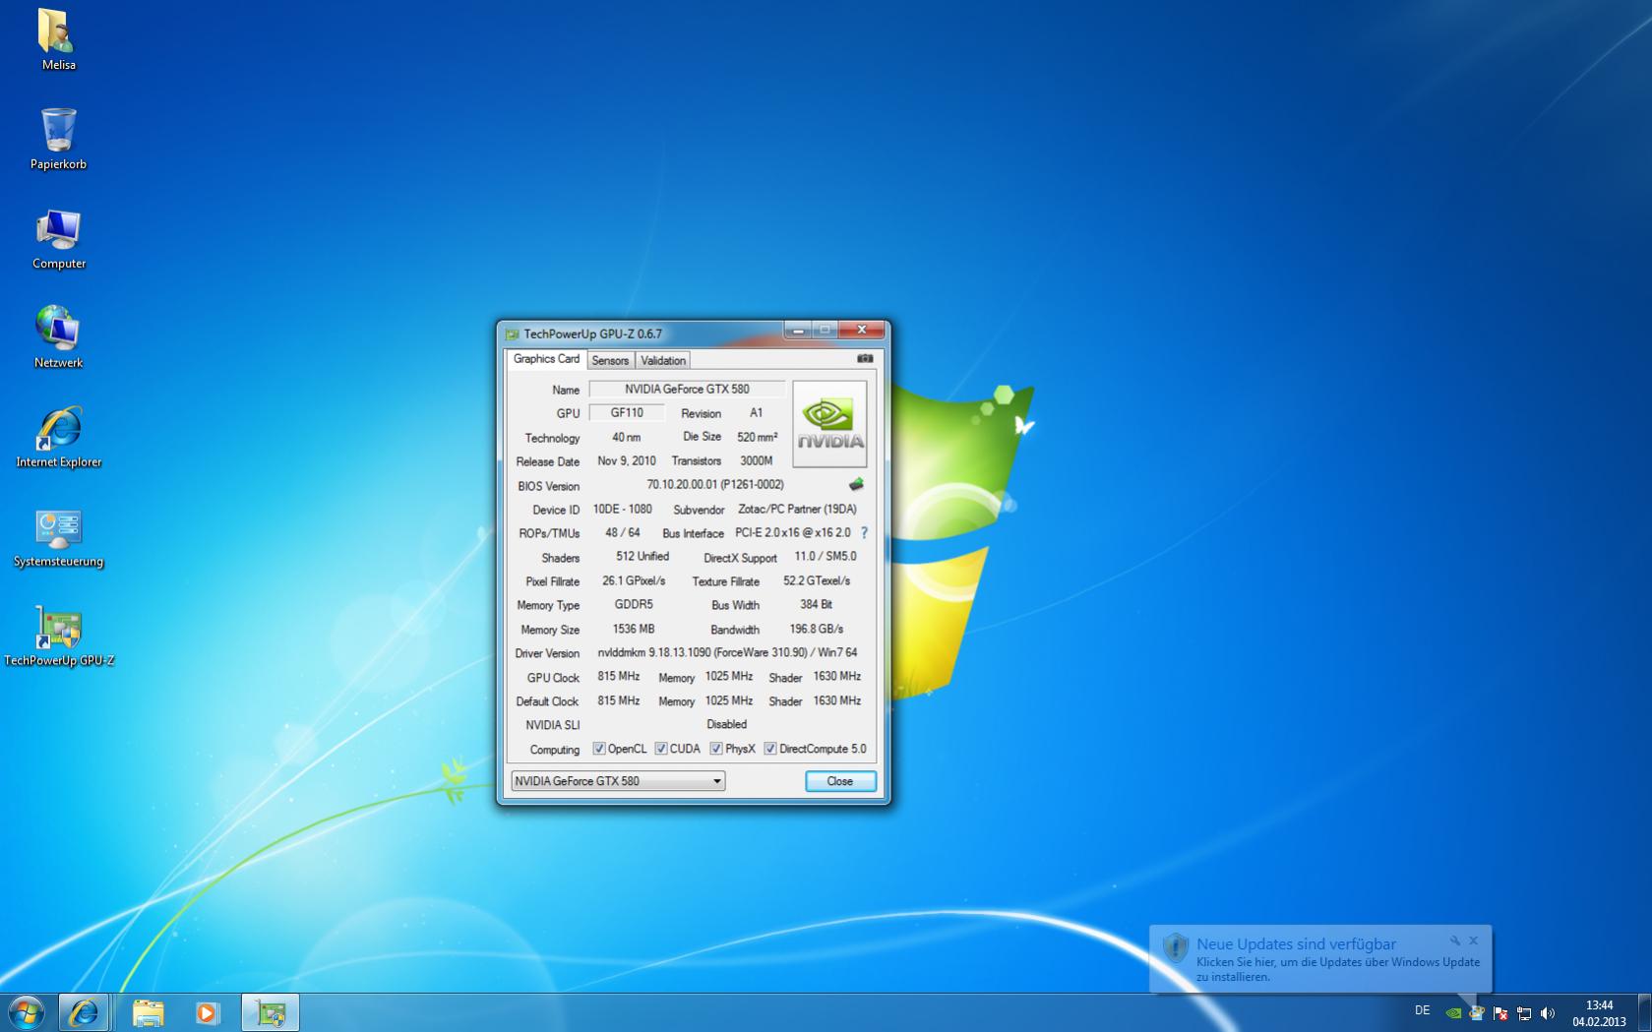Click the Pixel Fillrate value 26.1 GPixel/s

tap(634, 581)
